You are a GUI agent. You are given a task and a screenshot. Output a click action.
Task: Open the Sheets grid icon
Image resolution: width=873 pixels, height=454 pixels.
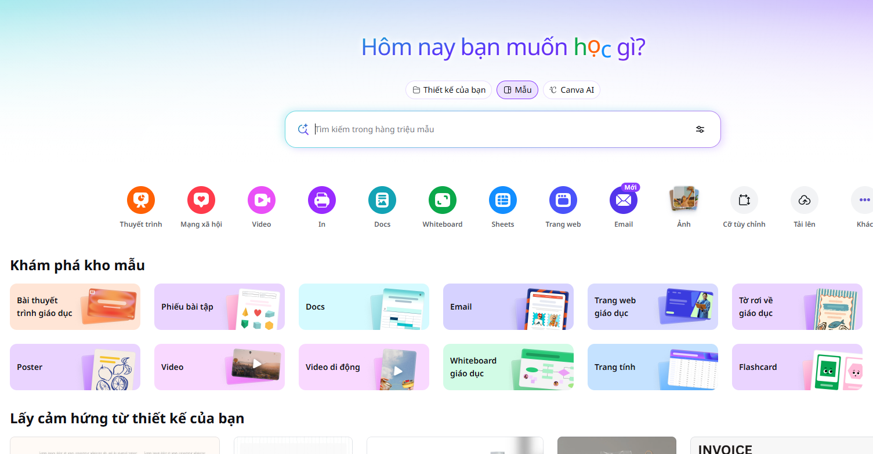coord(503,200)
